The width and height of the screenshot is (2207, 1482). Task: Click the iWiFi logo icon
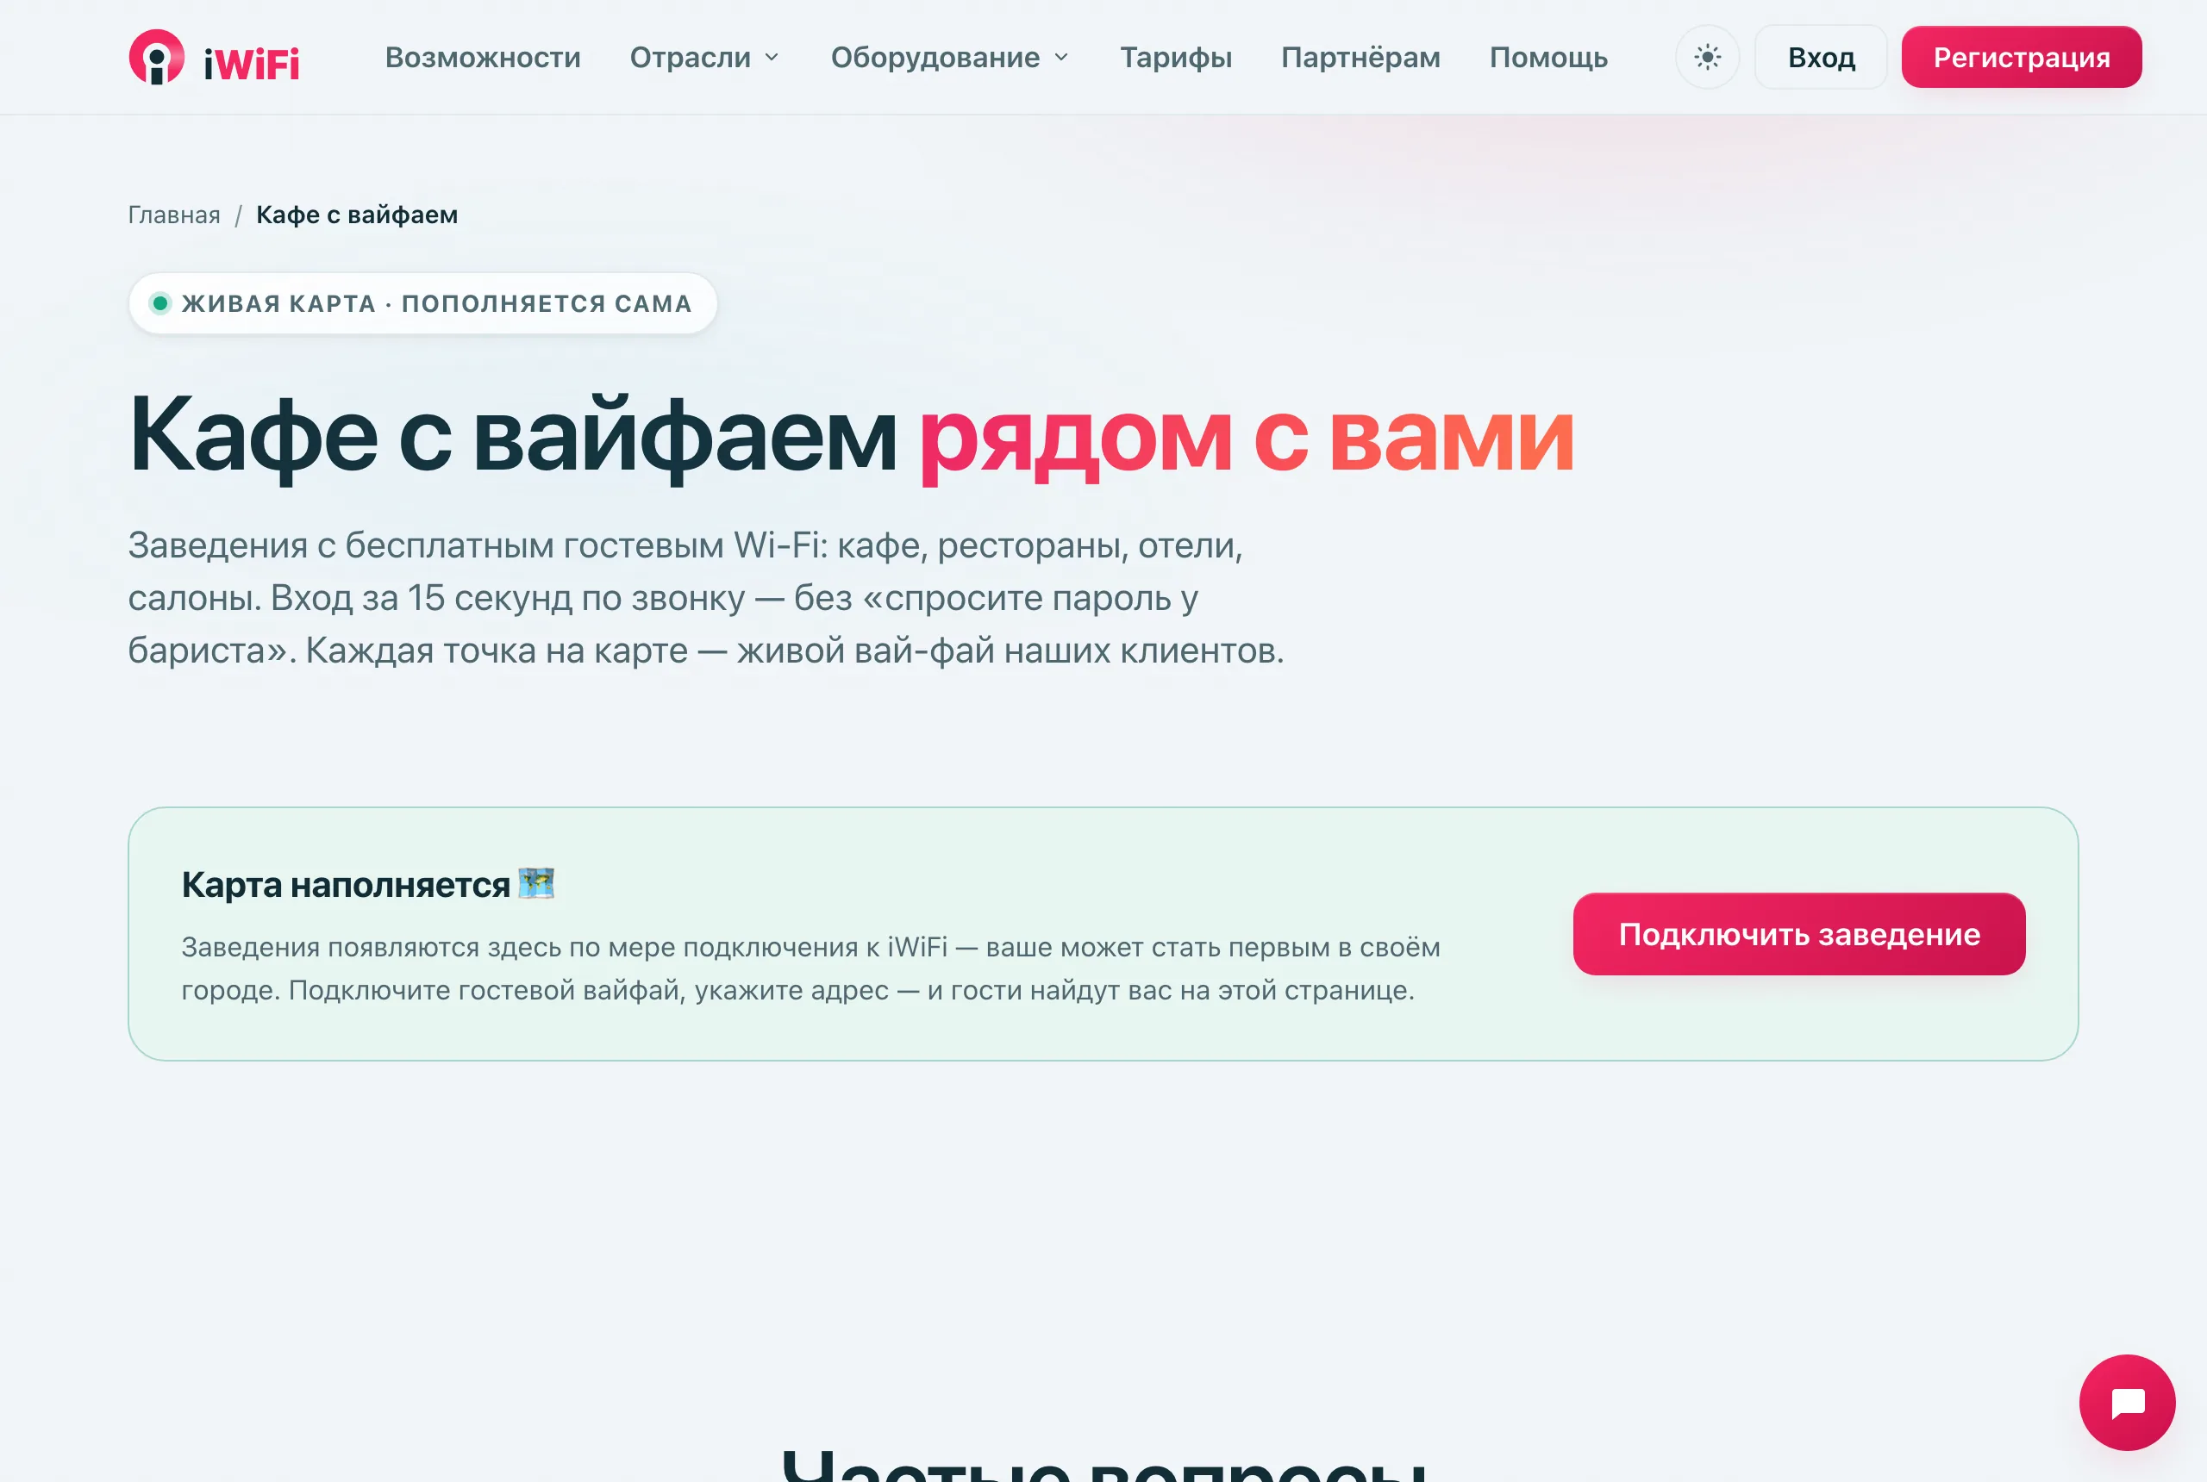point(156,57)
